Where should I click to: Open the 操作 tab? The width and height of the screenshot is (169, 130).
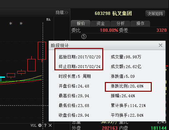(x=140, y=24)
